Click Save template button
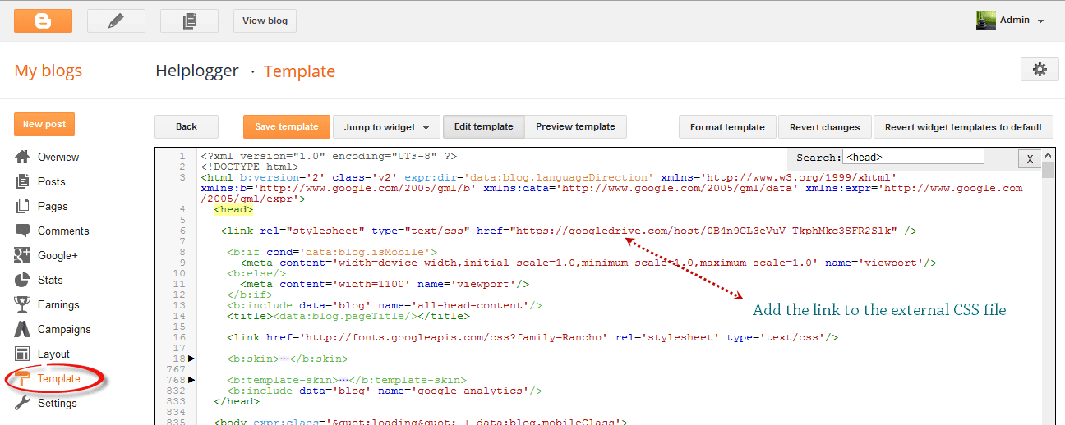The width and height of the screenshot is (1065, 425). coord(287,126)
